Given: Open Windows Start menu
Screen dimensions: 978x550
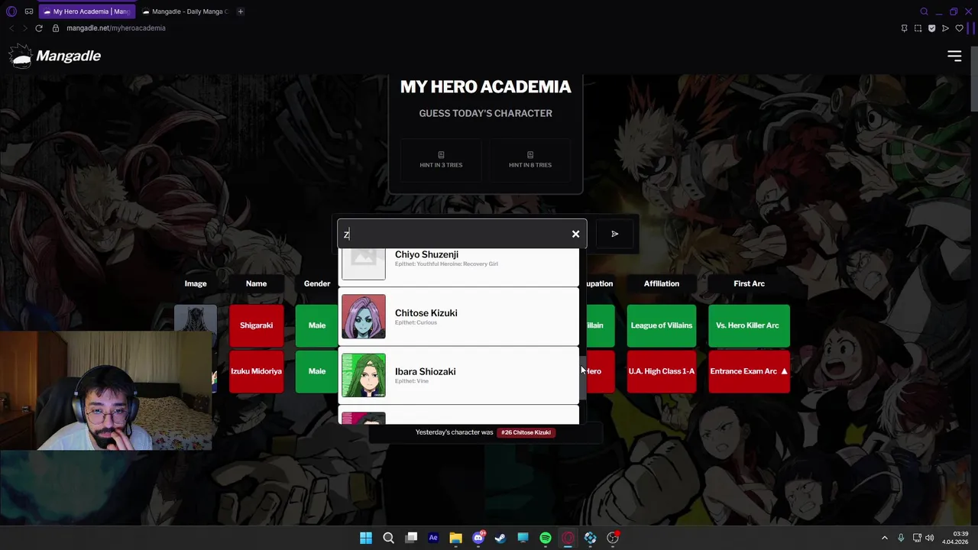Looking at the screenshot, I should point(366,538).
